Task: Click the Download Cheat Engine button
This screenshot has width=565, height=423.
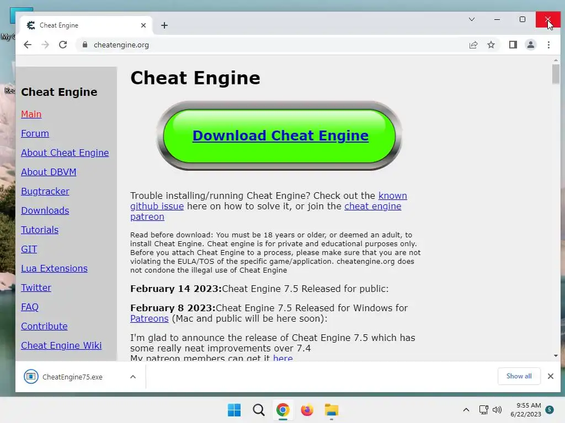Action: pos(280,135)
